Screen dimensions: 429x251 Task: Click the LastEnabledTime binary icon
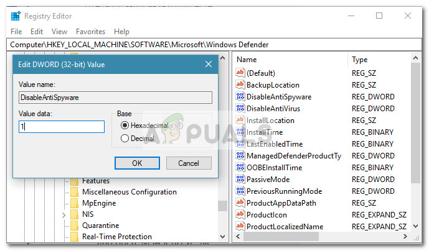240,144
